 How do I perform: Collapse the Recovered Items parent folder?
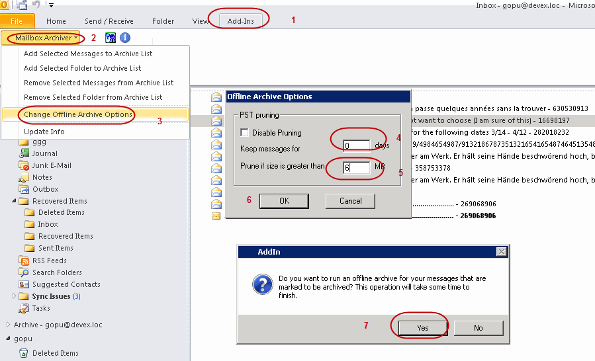click(x=14, y=200)
